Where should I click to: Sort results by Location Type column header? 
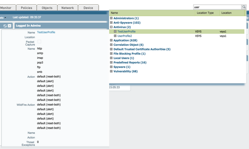coord(205,13)
